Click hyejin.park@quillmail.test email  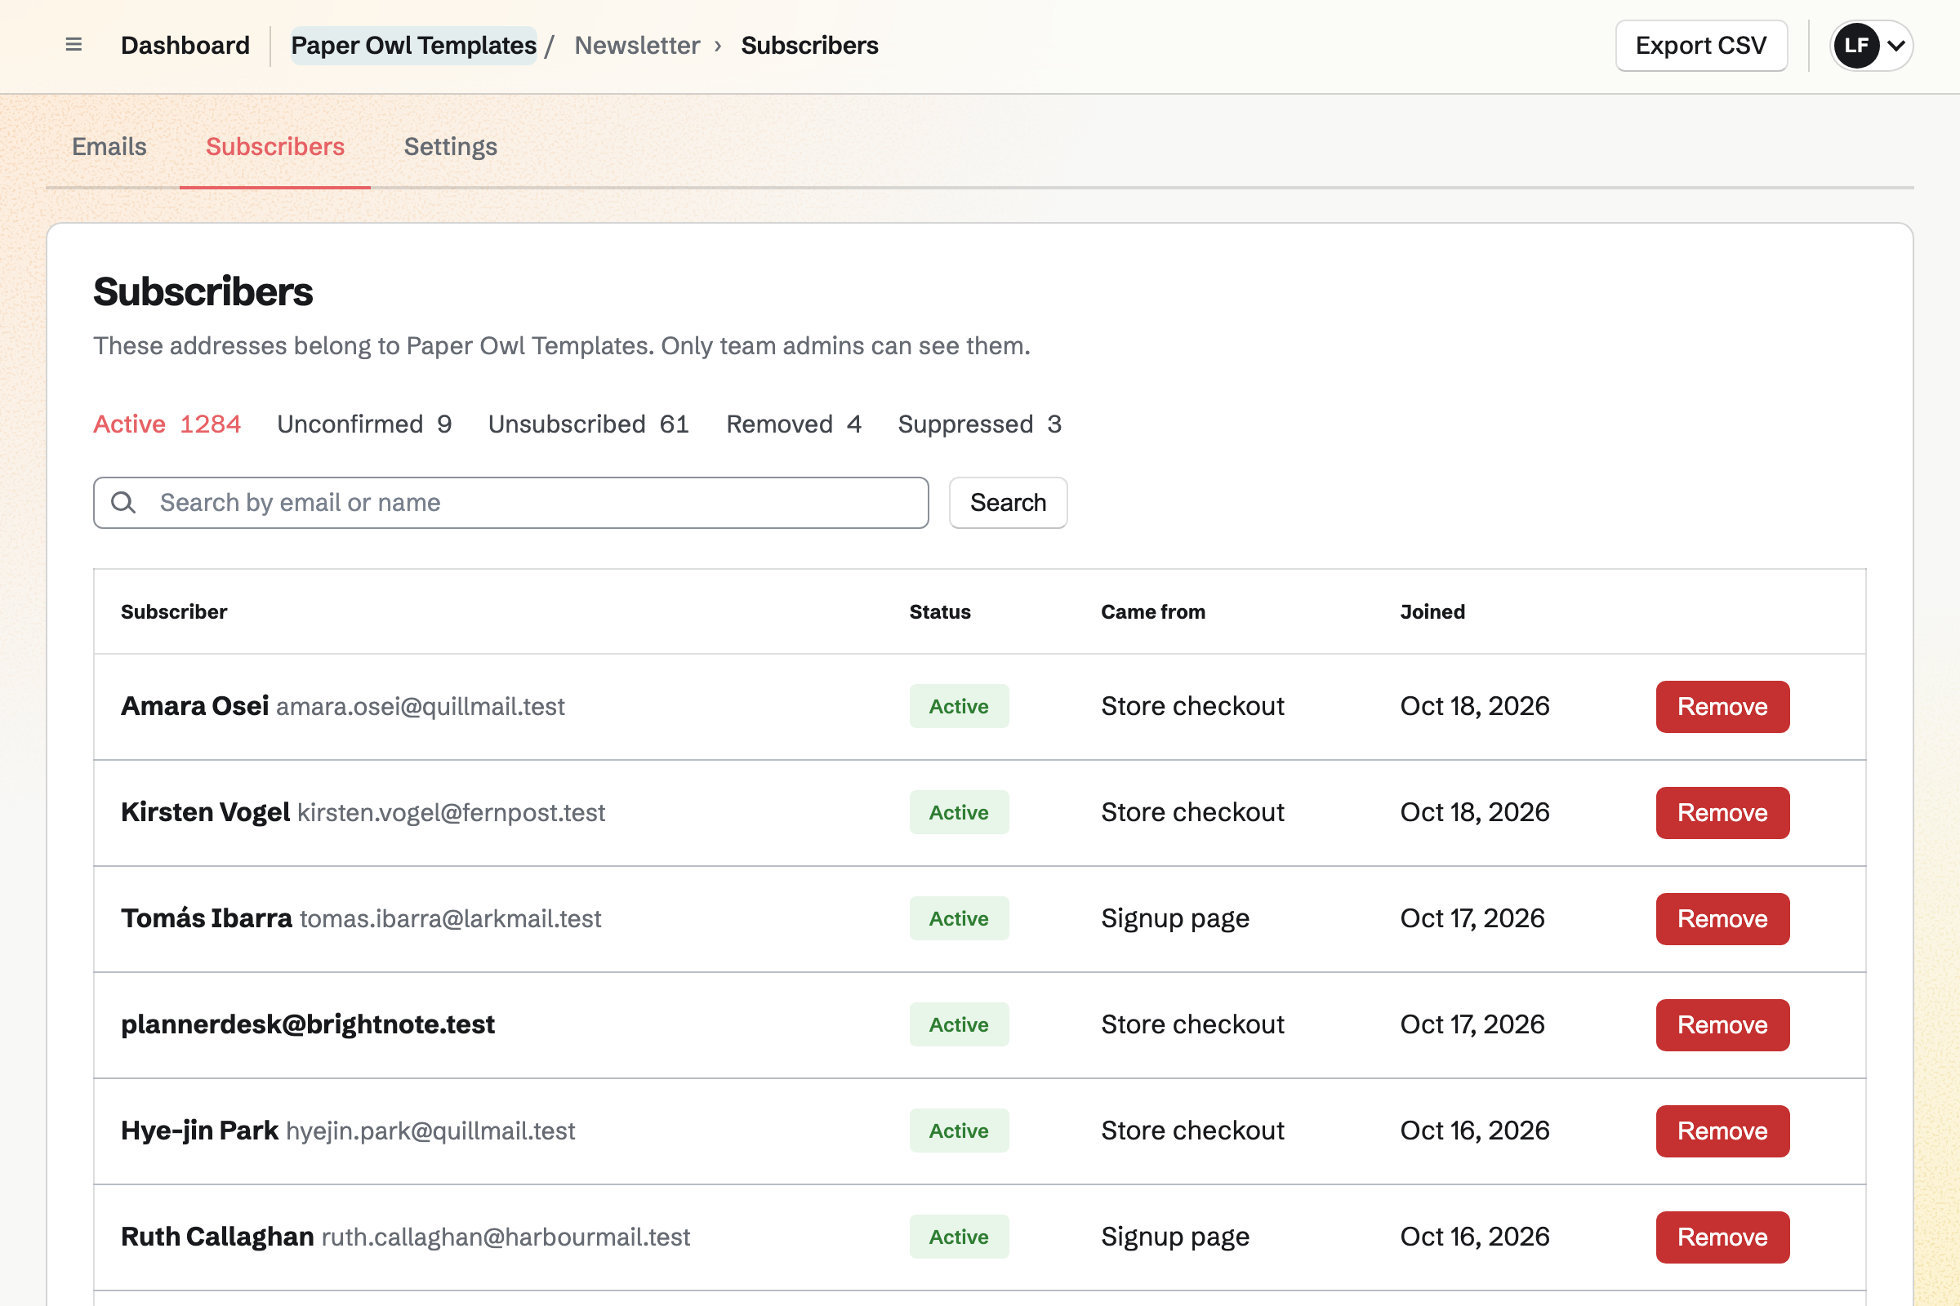coord(430,1131)
